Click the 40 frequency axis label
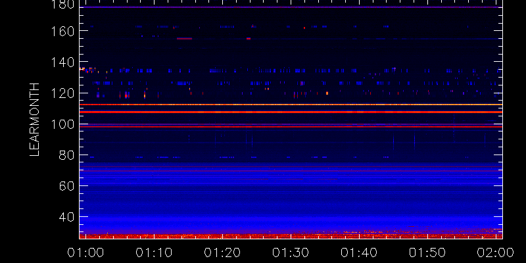The height and width of the screenshot is (263, 526). (66, 217)
